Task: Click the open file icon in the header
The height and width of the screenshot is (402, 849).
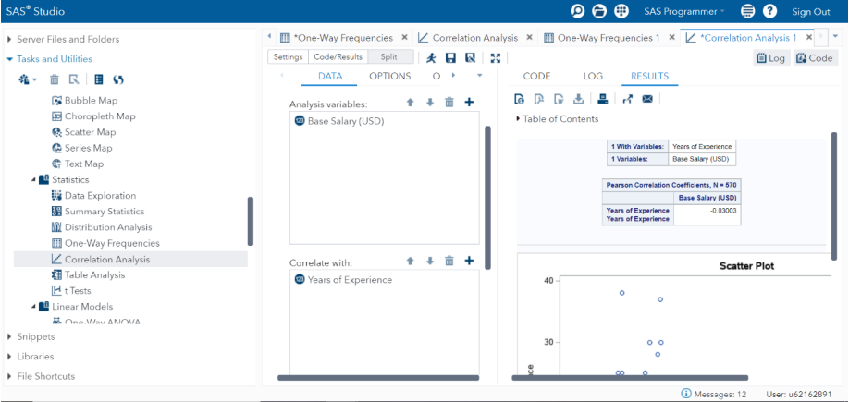Action: tap(600, 11)
